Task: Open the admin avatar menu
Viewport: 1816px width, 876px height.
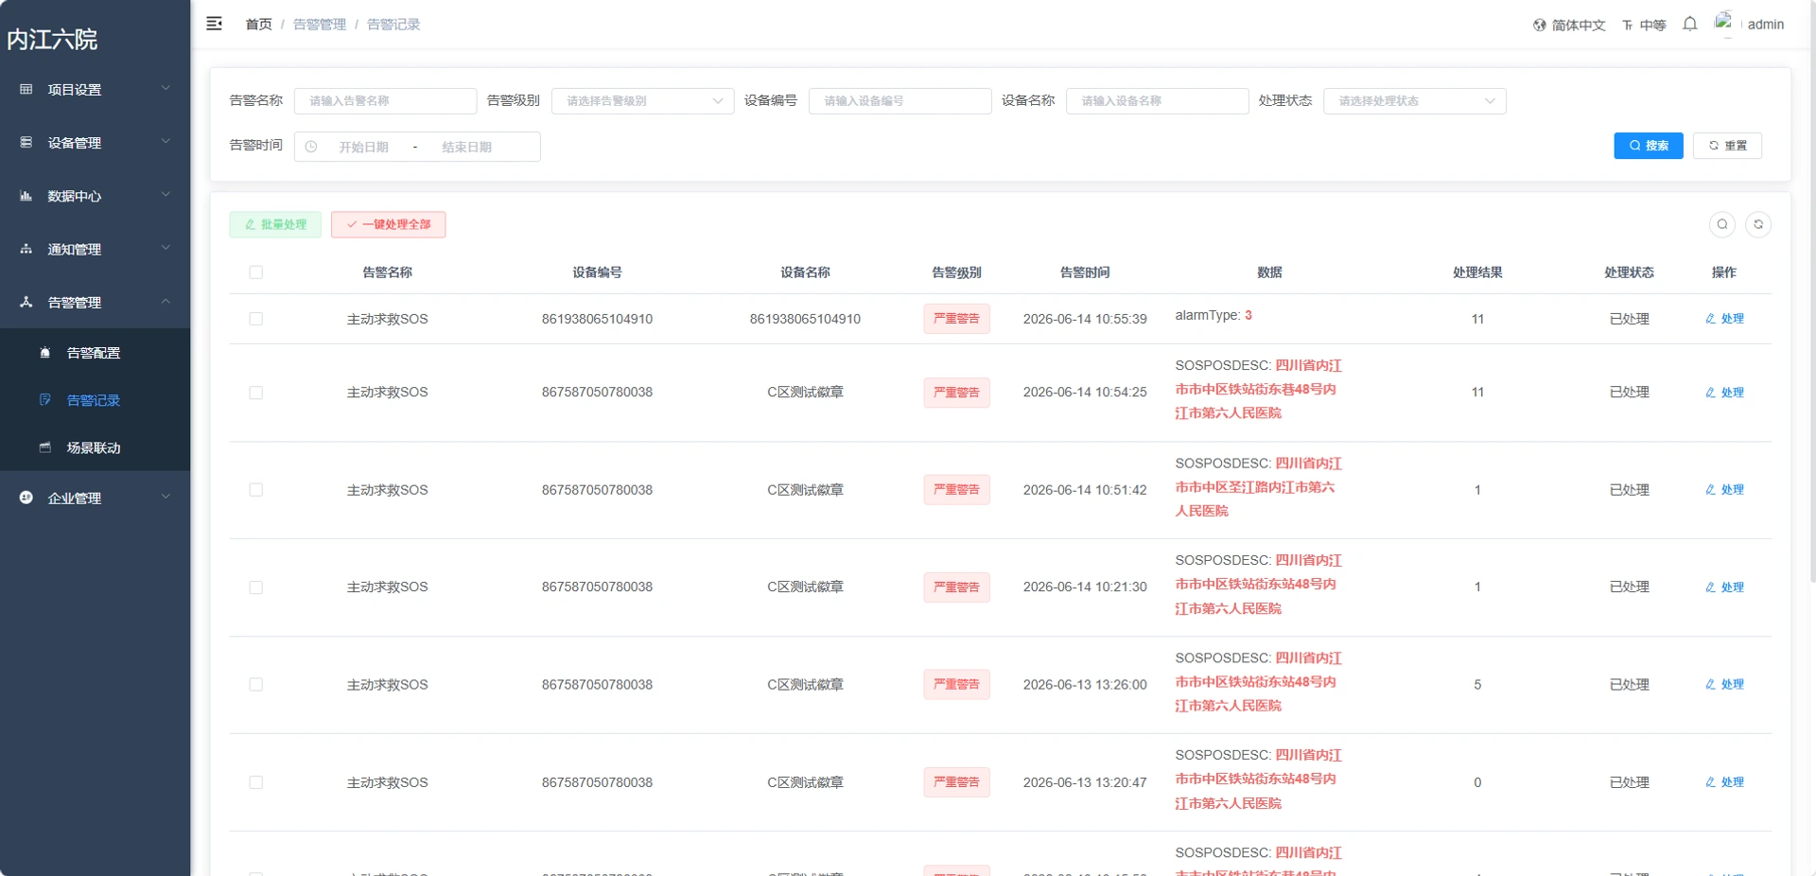Action: (1750, 25)
